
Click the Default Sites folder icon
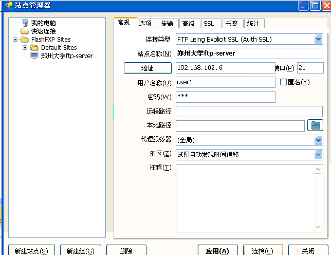pyautogui.click(x=34, y=47)
